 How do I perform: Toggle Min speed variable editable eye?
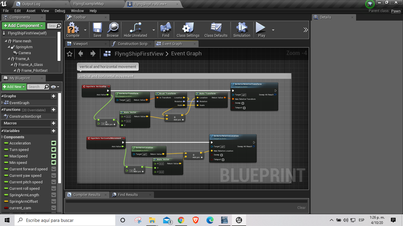tap(53, 162)
